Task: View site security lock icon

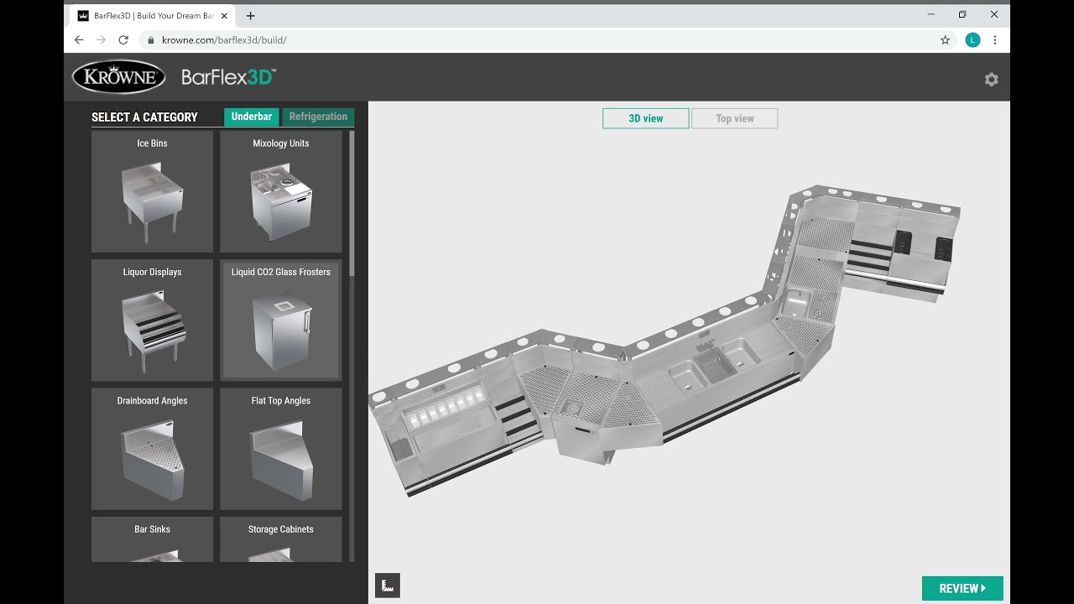Action: (151, 40)
